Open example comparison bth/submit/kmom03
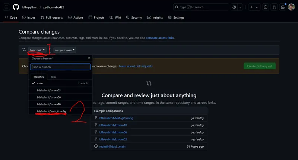The height and width of the screenshot is (160, 298). tap(113, 139)
